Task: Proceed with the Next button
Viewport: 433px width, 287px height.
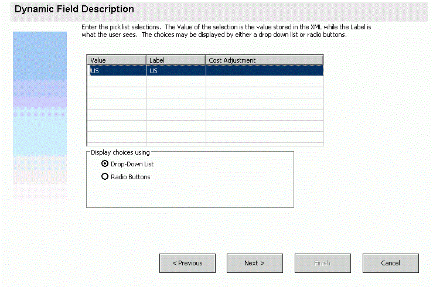Action: pos(254,263)
